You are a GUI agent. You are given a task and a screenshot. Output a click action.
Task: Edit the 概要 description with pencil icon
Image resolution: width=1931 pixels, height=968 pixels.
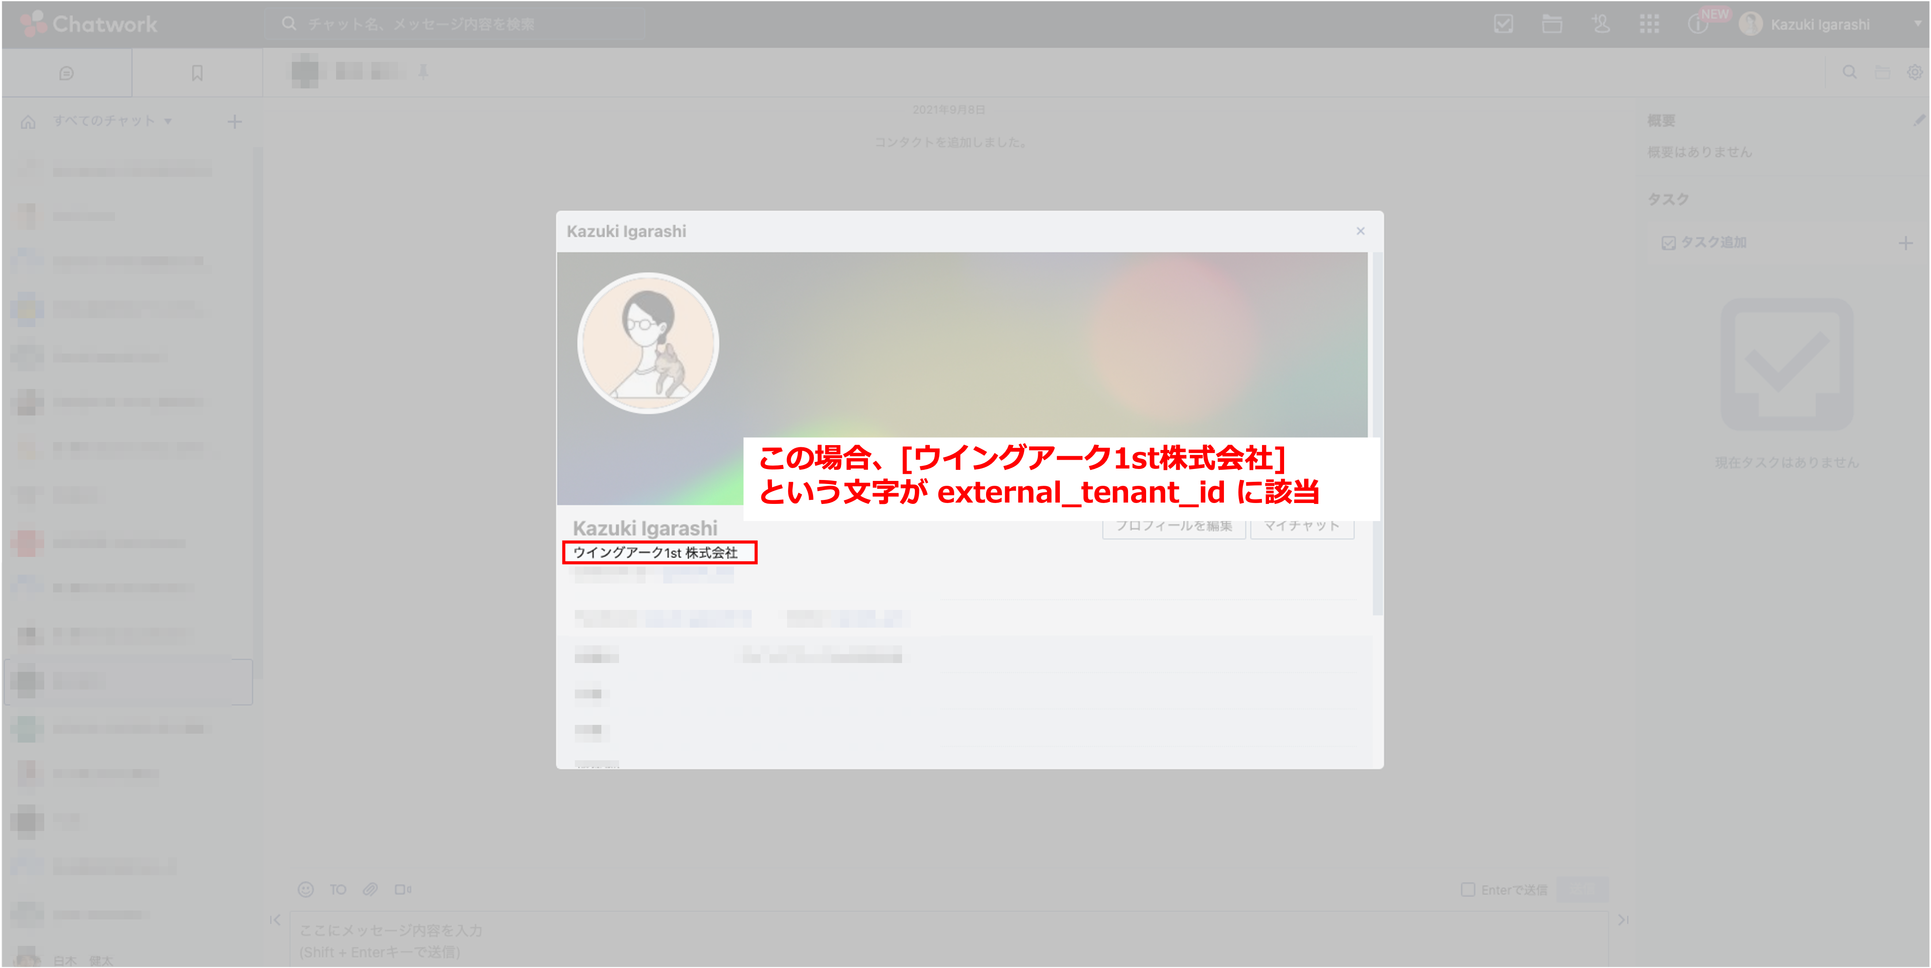pos(1920,120)
